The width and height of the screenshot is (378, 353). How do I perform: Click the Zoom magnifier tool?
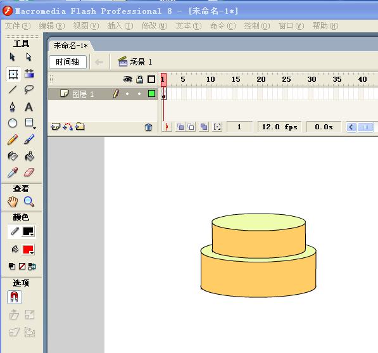pos(29,202)
